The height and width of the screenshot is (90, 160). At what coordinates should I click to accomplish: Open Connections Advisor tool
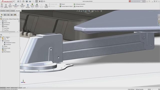22,5
